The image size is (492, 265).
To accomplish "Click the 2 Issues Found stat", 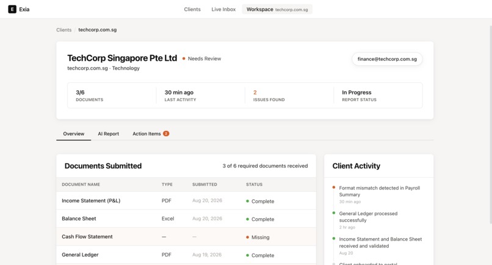I will [x=269, y=96].
